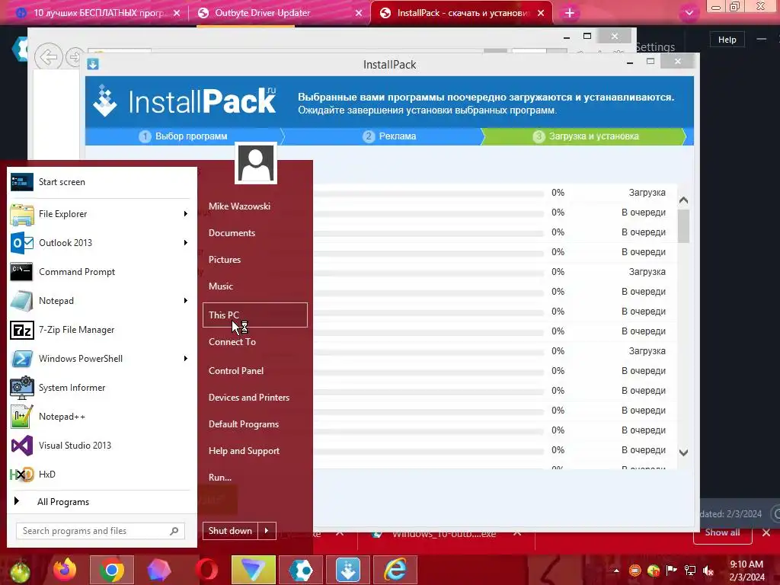Click the InstallPack download arrow taskbar icon
Image resolution: width=780 pixels, height=585 pixels.
click(347, 570)
